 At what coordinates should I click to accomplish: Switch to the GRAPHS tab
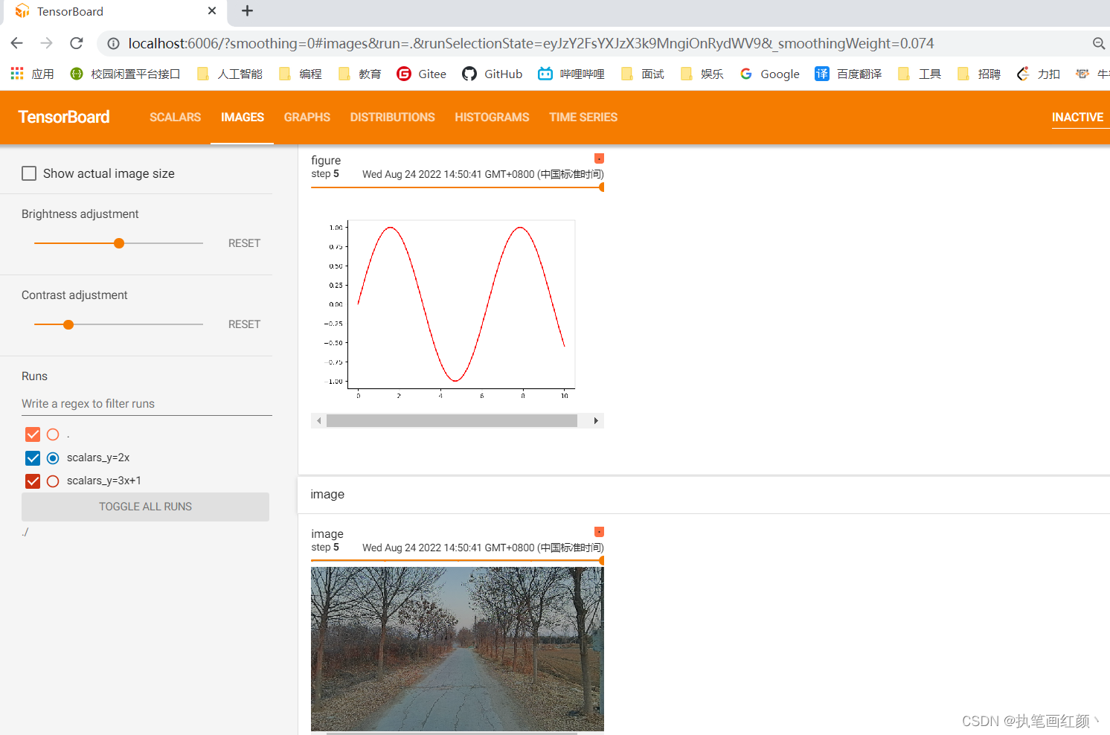307,117
